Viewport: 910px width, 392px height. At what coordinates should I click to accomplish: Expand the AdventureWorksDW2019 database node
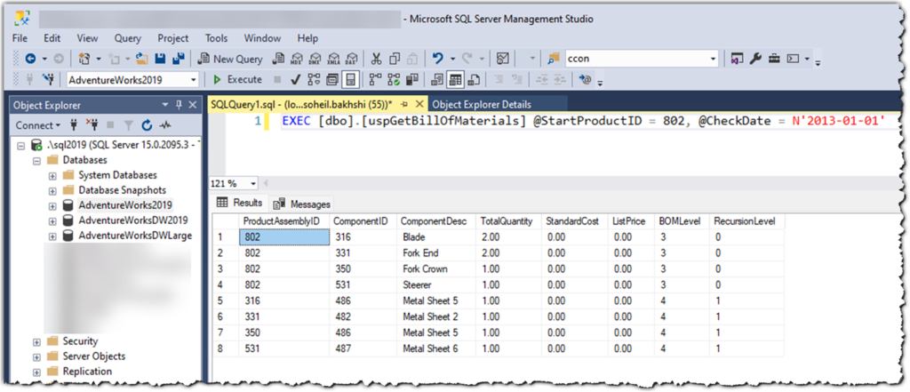point(52,220)
